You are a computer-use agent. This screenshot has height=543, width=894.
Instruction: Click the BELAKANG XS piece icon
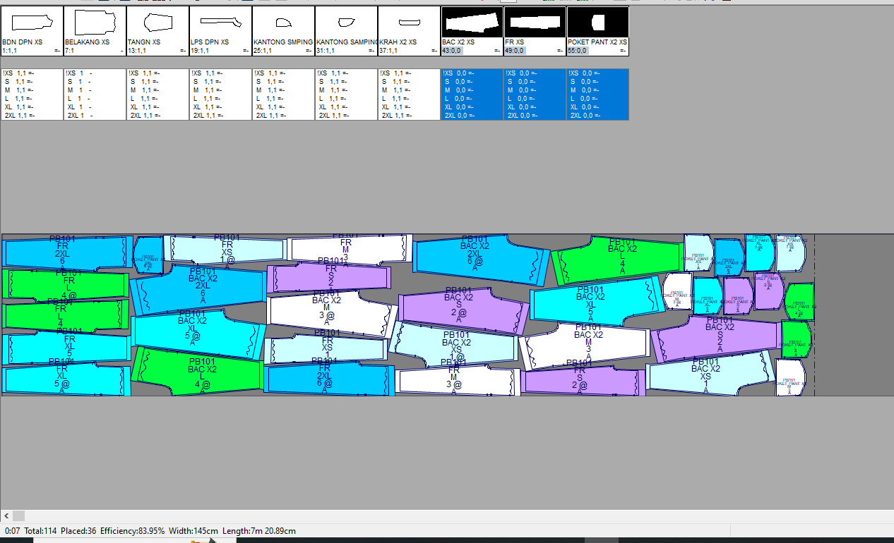95,23
